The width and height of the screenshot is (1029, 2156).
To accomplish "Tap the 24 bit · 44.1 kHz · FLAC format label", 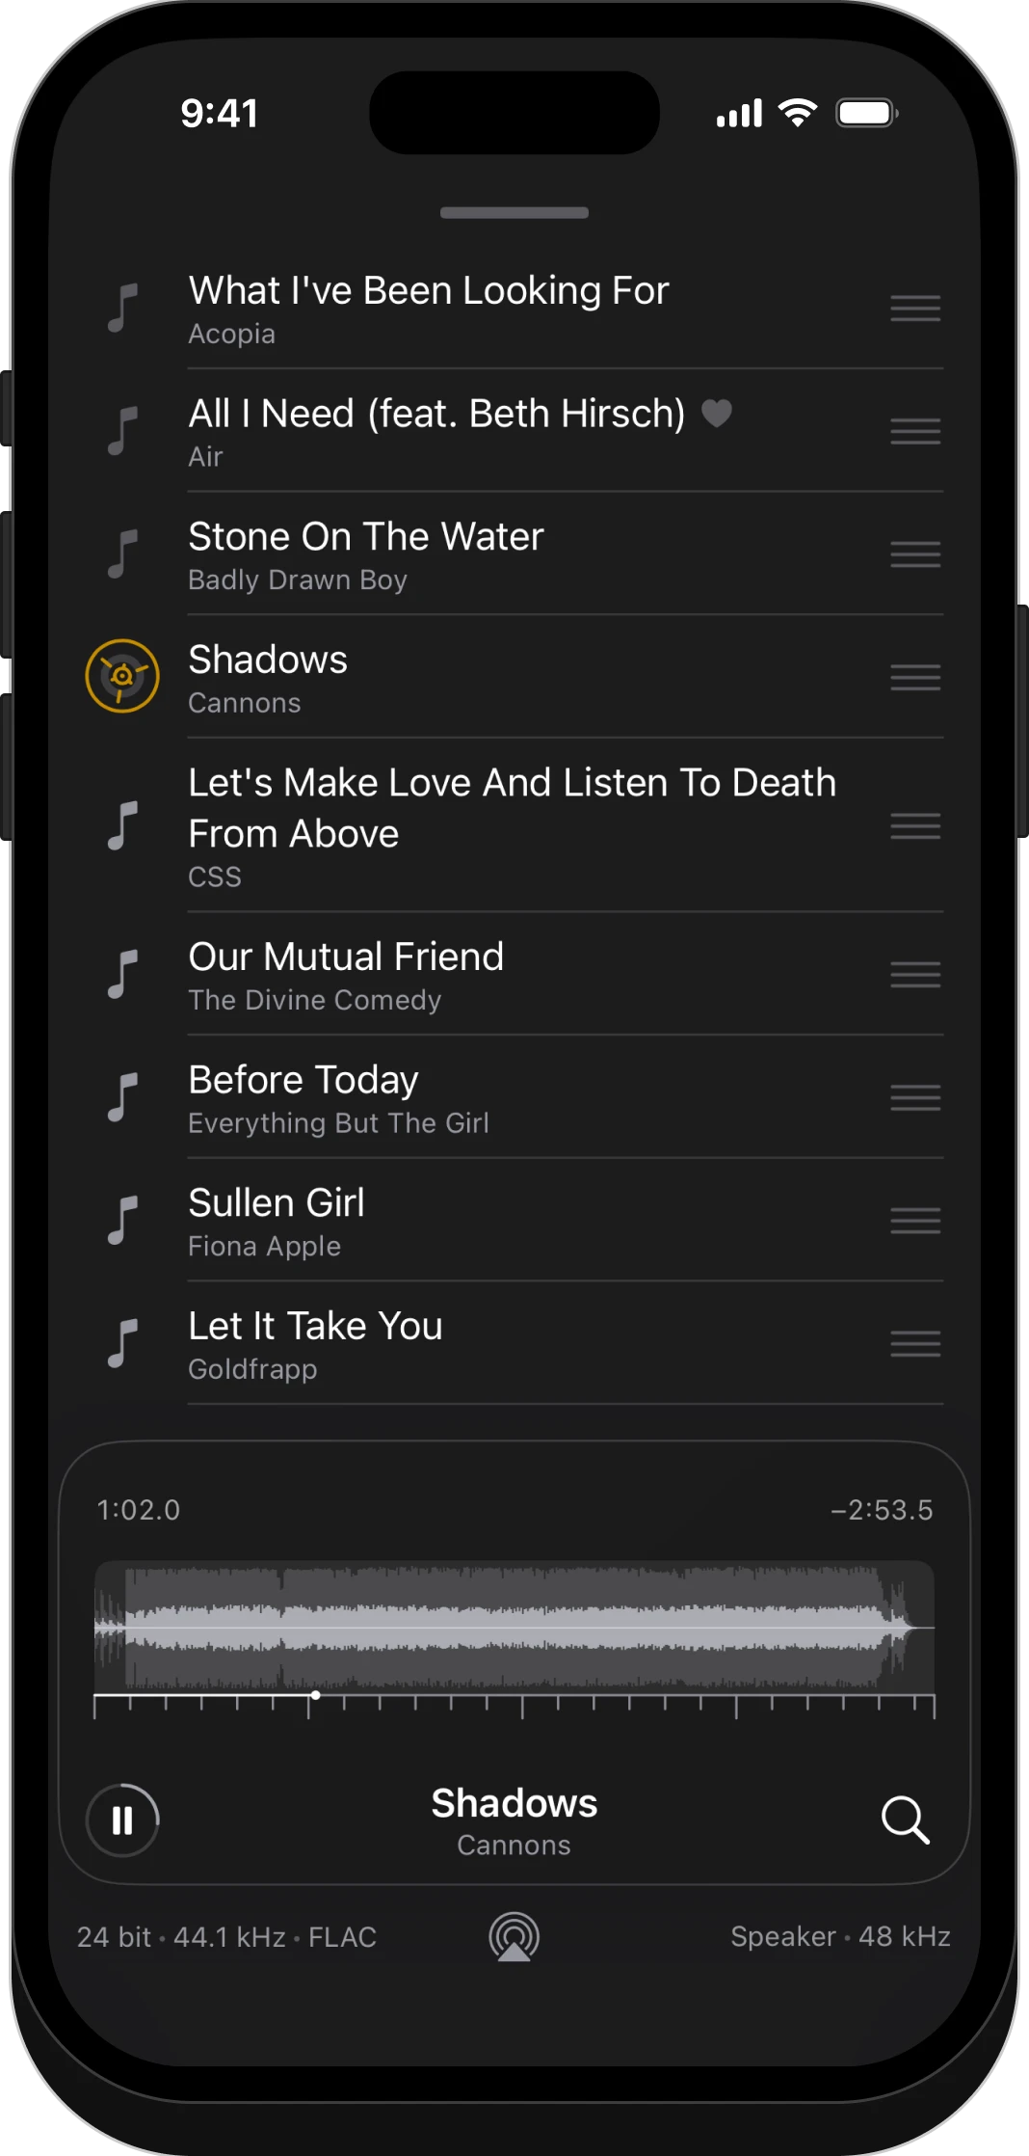I will coord(226,1936).
